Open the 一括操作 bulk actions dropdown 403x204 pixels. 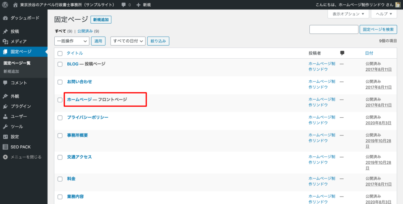[x=72, y=41]
